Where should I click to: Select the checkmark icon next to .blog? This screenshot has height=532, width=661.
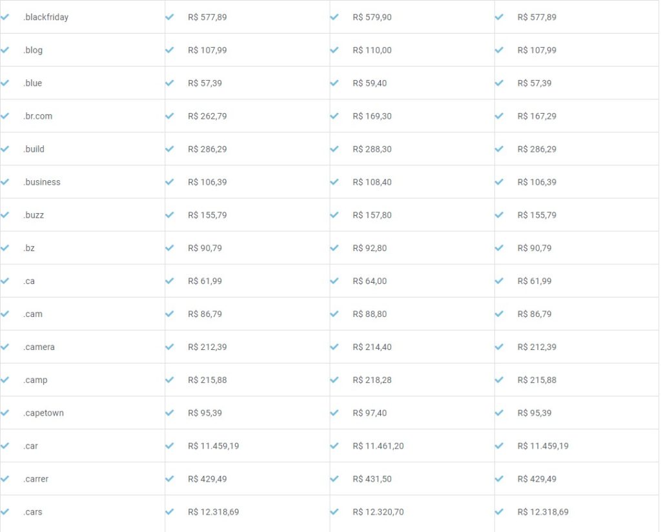(5, 50)
